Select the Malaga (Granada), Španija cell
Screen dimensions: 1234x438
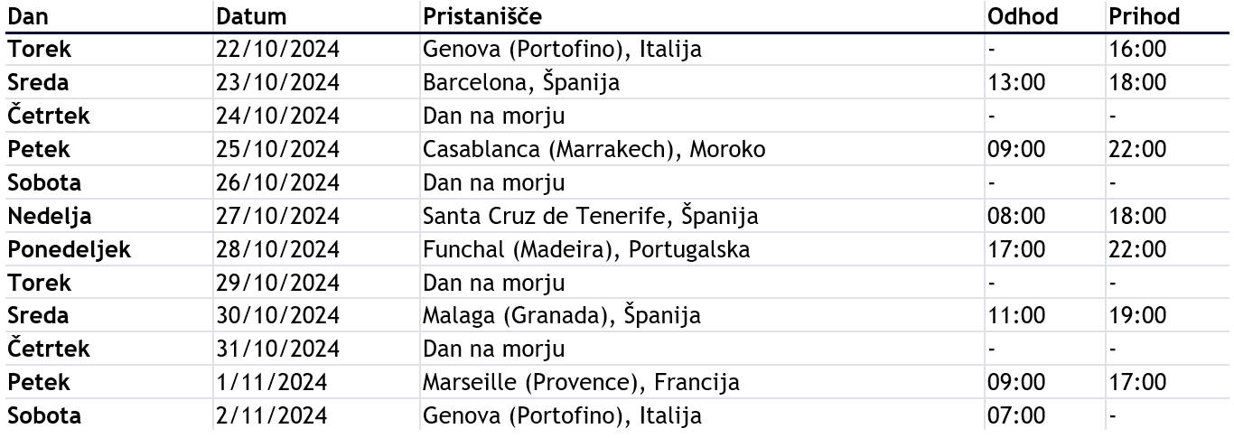(562, 316)
